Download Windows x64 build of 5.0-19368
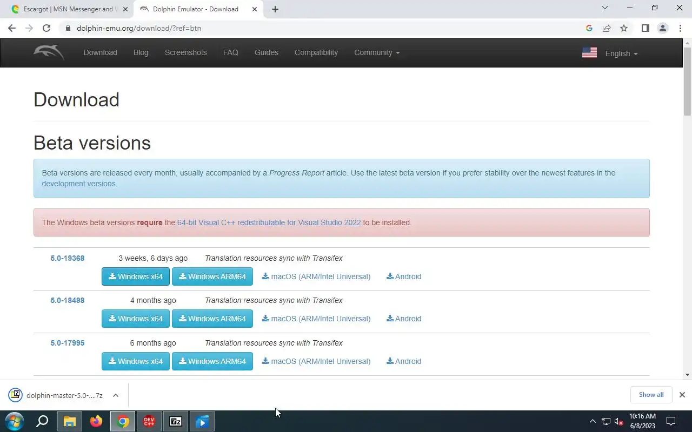The image size is (692, 432). (136, 276)
